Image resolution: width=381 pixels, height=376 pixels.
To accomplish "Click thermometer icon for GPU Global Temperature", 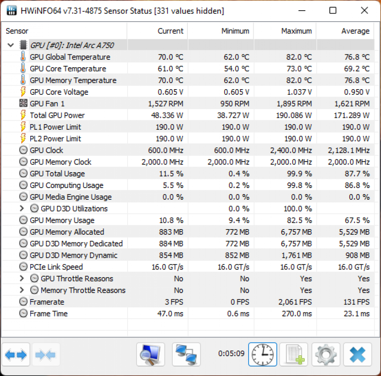I will 23,57.
